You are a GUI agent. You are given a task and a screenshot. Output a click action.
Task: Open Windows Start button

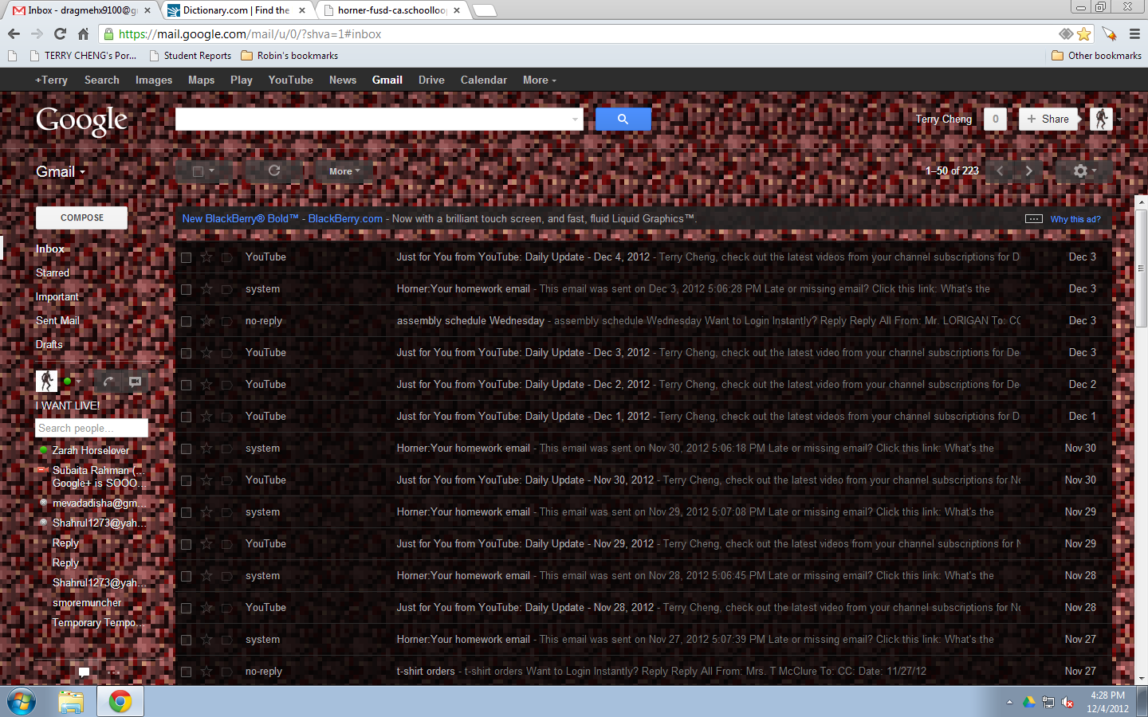point(22,702)
